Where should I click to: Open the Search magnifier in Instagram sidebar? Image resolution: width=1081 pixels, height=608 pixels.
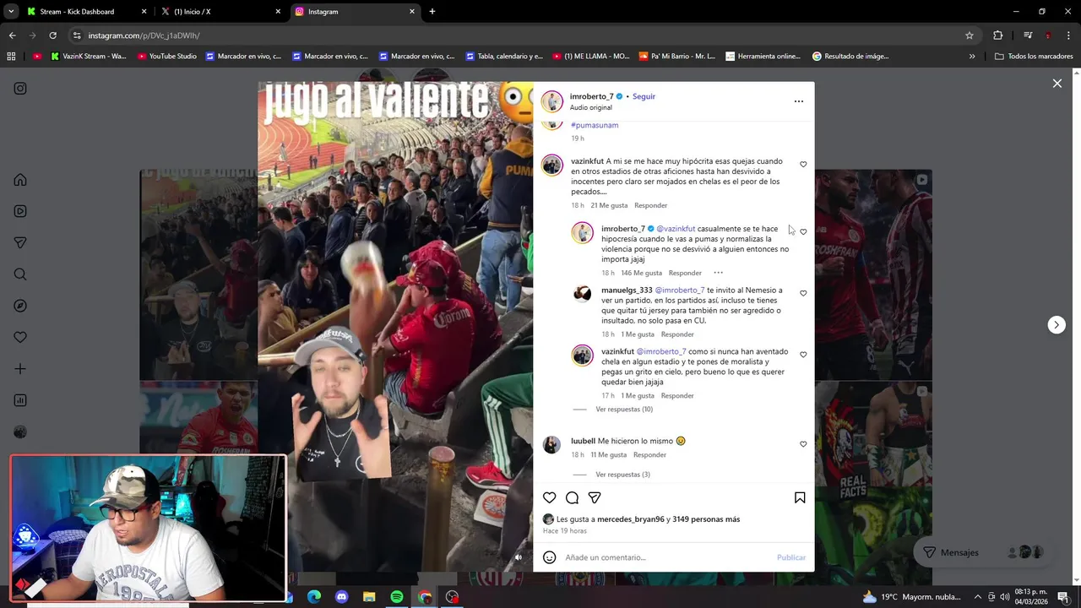pos(20,274)
